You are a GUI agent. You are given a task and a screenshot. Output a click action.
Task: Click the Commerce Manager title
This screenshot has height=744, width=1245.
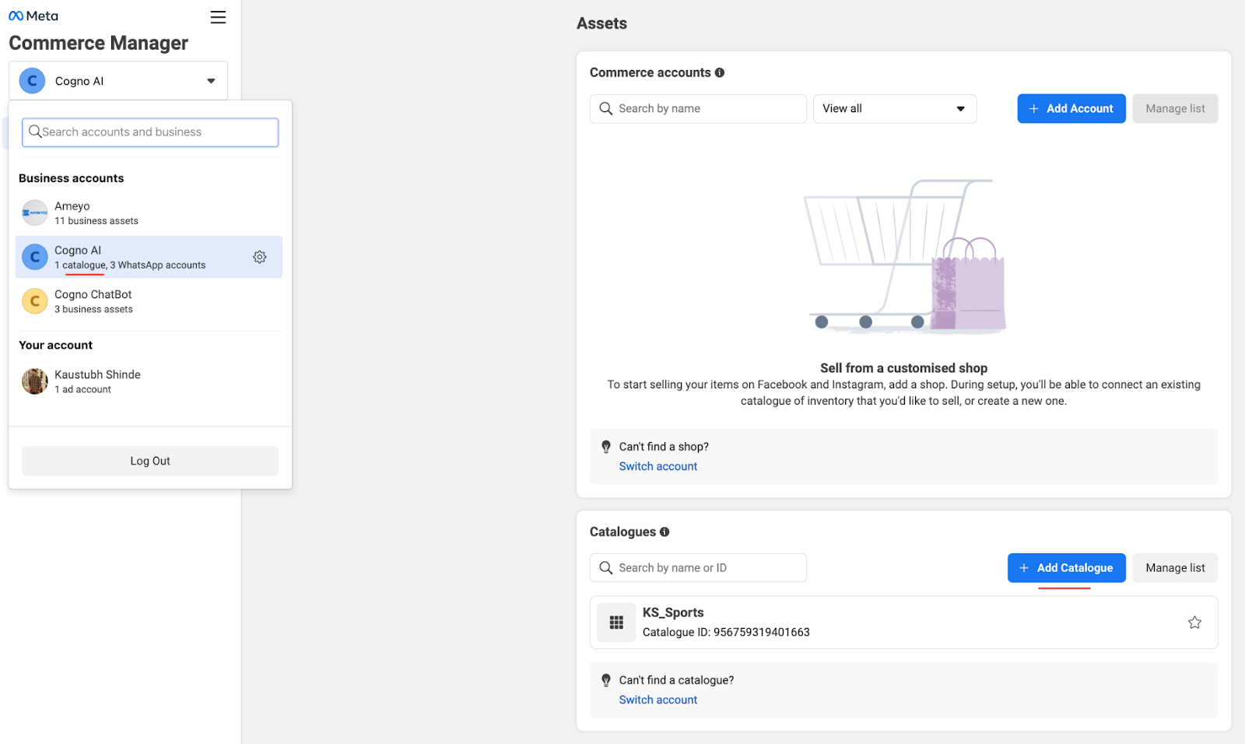coord(98,43)
